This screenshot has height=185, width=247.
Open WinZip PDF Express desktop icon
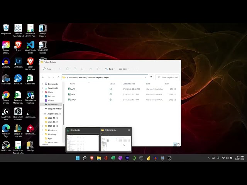point(42,47)
